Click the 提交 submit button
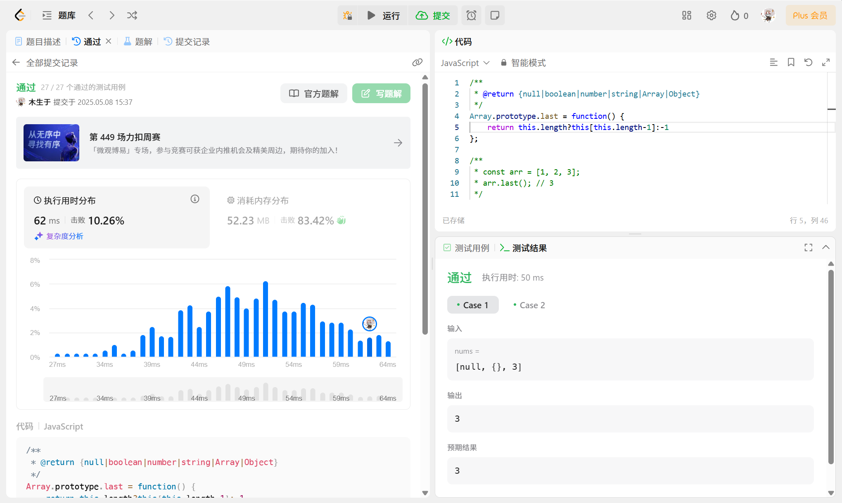This screenshot has width=842, height=503. tap(433, 16)
